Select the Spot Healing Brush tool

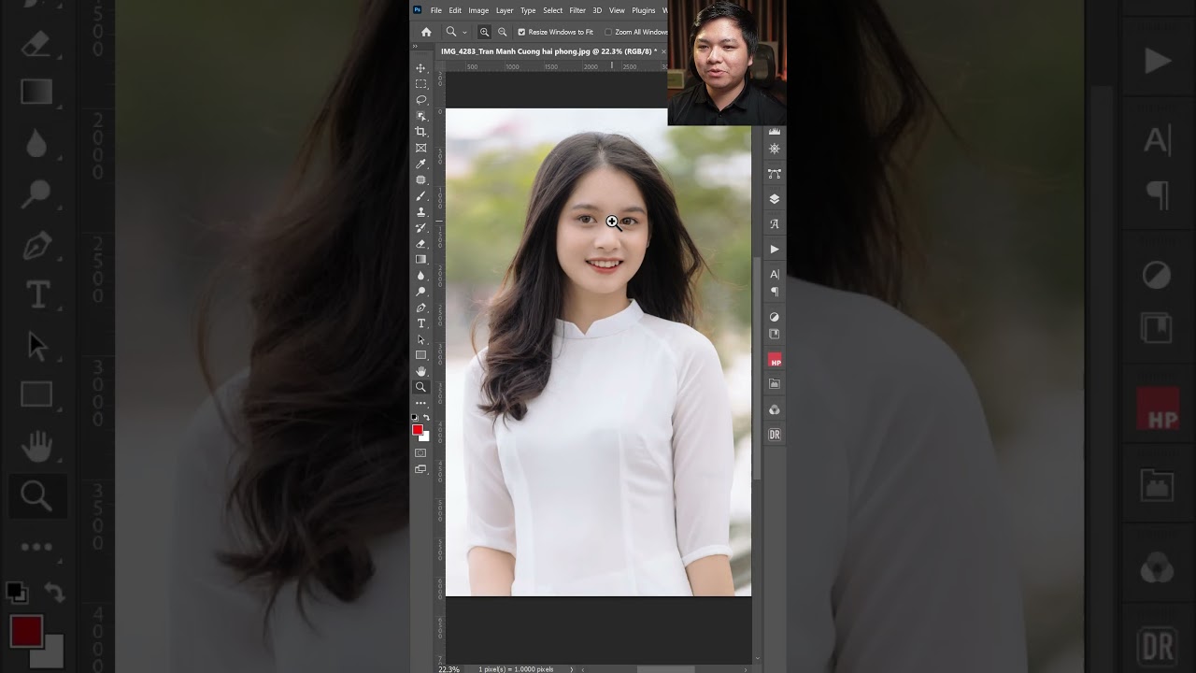click(x=420, y=180)
